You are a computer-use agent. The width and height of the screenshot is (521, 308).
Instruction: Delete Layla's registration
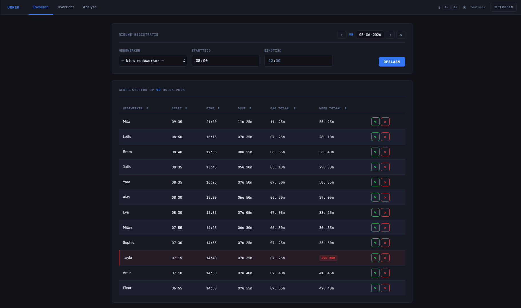point(385,258)
